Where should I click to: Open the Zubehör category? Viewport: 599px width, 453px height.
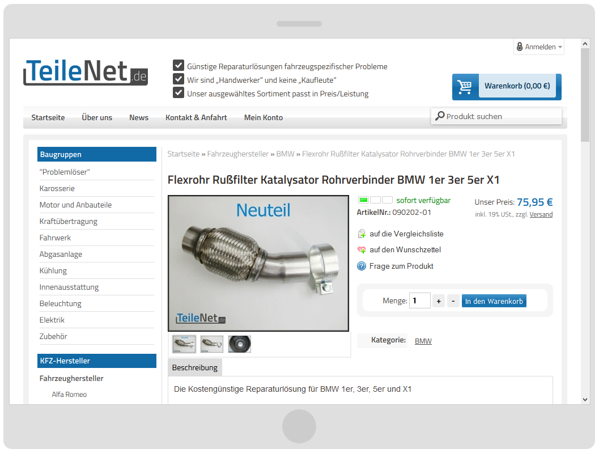53,336
